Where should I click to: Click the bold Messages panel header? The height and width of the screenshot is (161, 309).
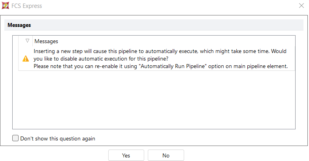click(x=19, y=25)
